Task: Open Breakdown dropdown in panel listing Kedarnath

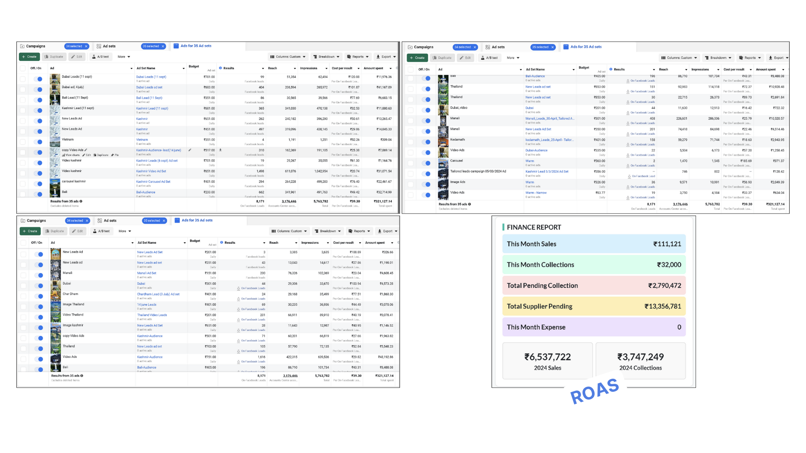Action: [718, 58]
